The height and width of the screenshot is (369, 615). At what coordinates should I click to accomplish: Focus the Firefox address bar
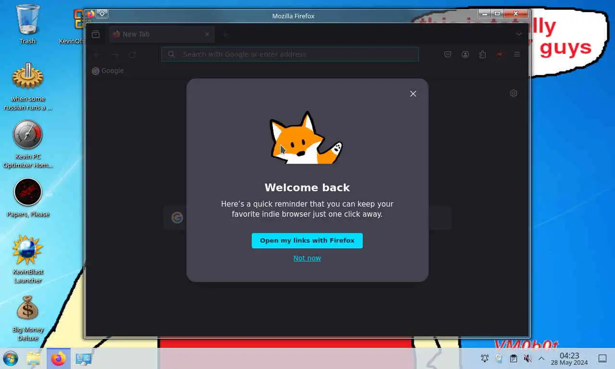pyautogui.click(x=290, y=54)
